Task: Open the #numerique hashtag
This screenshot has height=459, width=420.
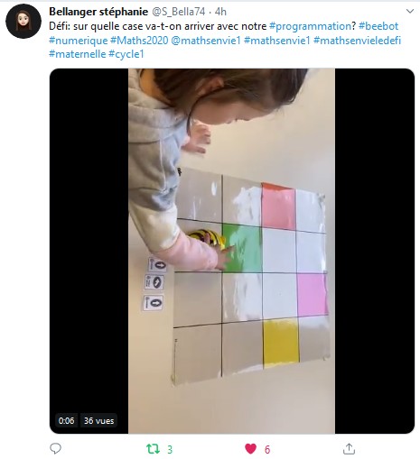Action: click(79, 41)
